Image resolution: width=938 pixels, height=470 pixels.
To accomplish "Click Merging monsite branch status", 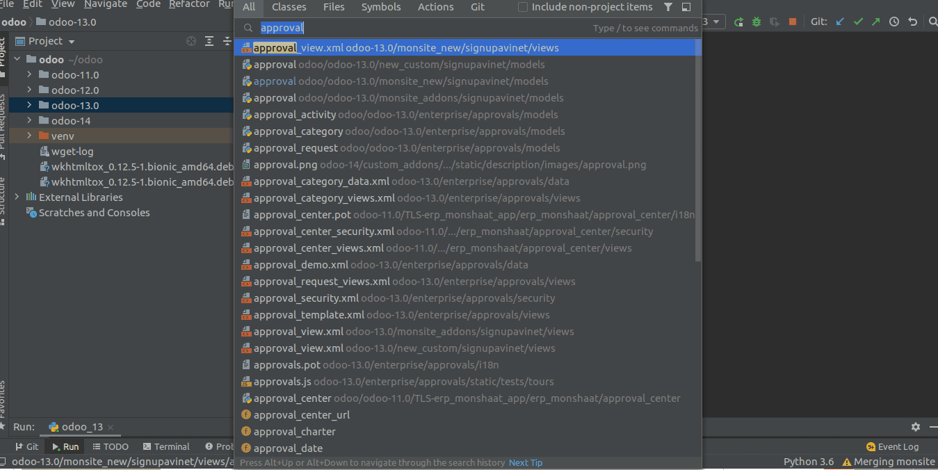I will [894, 462].
